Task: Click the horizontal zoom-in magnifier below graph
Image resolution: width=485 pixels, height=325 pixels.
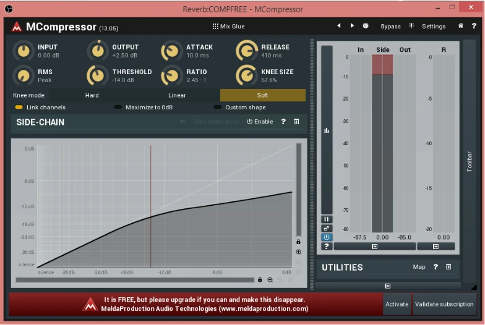Action: 270,280
